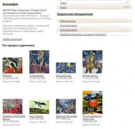This screenshot has height=129, width=135.
Task: Open the Ткань category link
Action: [x=63, y=3]
